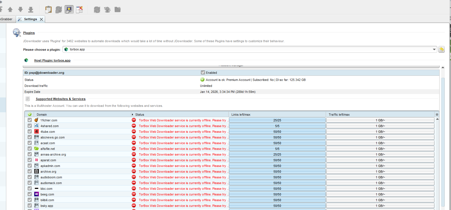Uncheck the audioboom.com row checkbox
Screen dimensions: 451x210
30,177
